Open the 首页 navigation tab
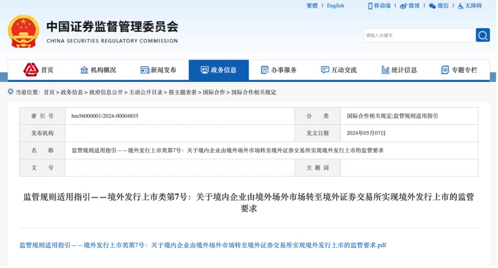Screen dimensions: 498x268 [x=38, y=70]
